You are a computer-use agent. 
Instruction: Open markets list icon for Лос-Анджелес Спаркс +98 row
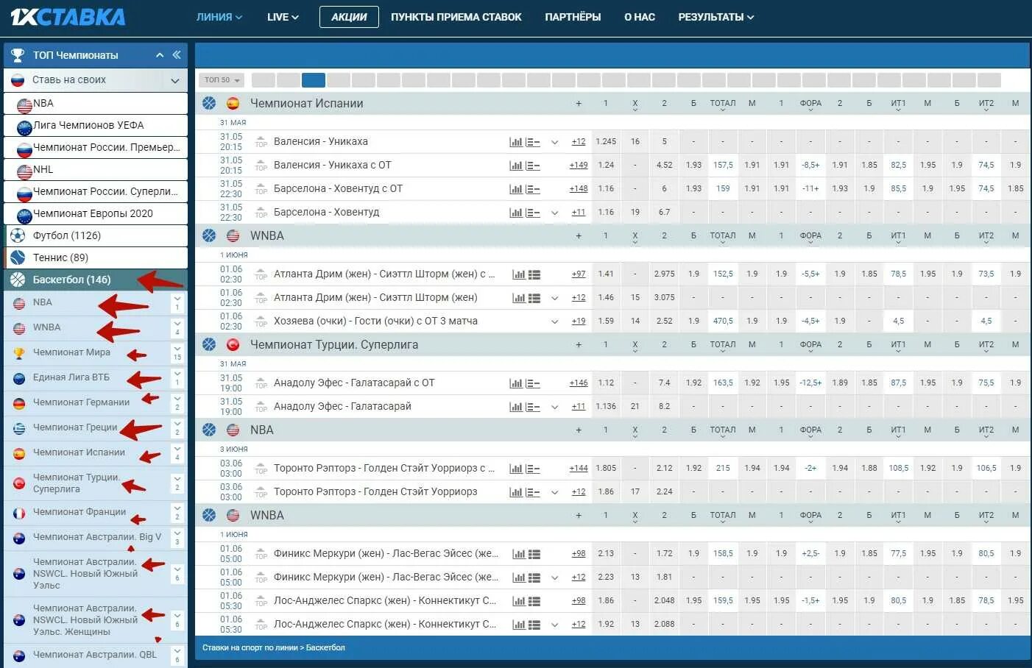point(534,601)
